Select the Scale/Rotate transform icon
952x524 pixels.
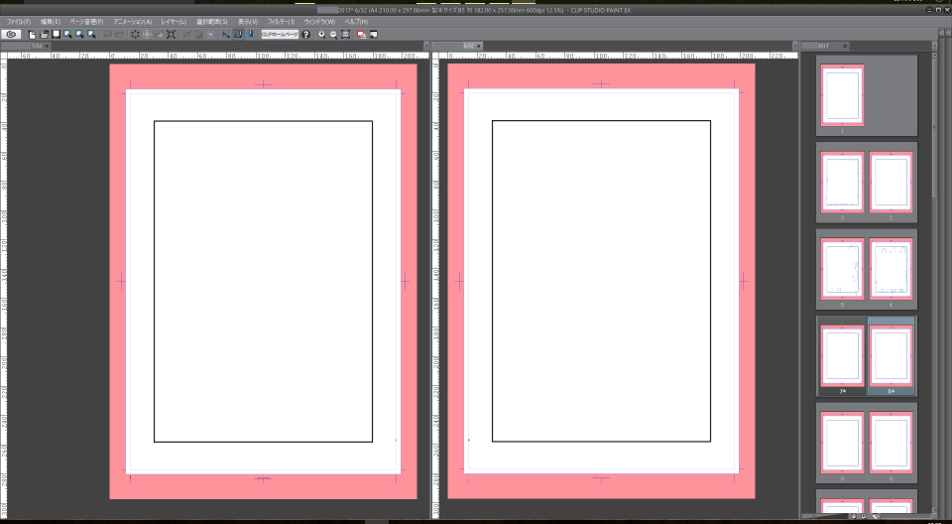pos(172,35)
